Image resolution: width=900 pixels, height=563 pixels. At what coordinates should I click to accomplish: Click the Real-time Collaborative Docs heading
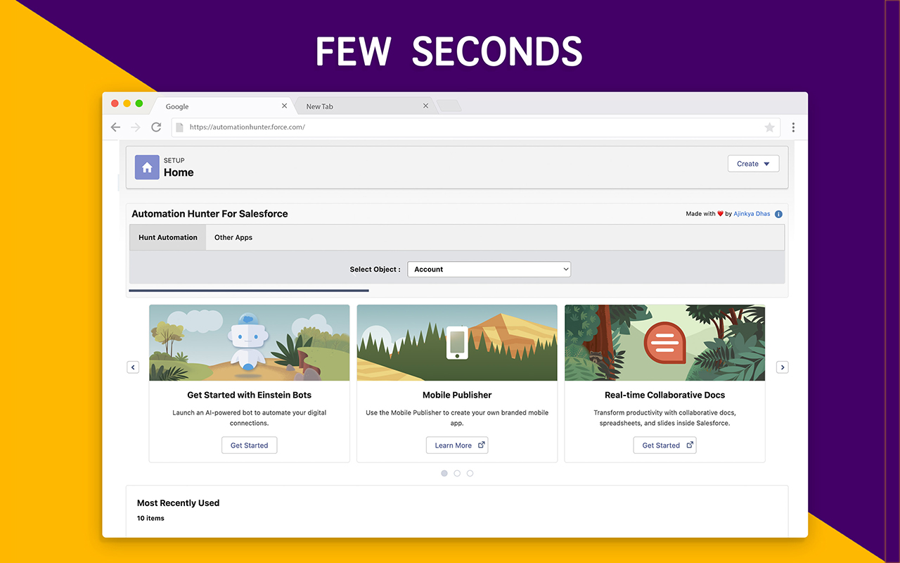664,396
